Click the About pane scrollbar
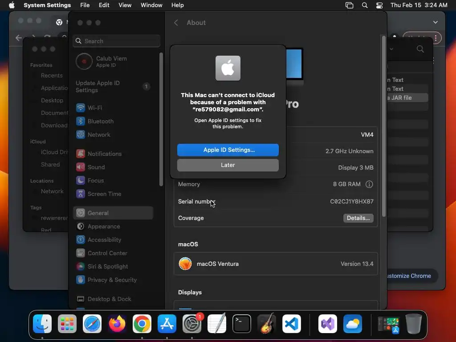The image size is (456, 342). coord(383,126)
